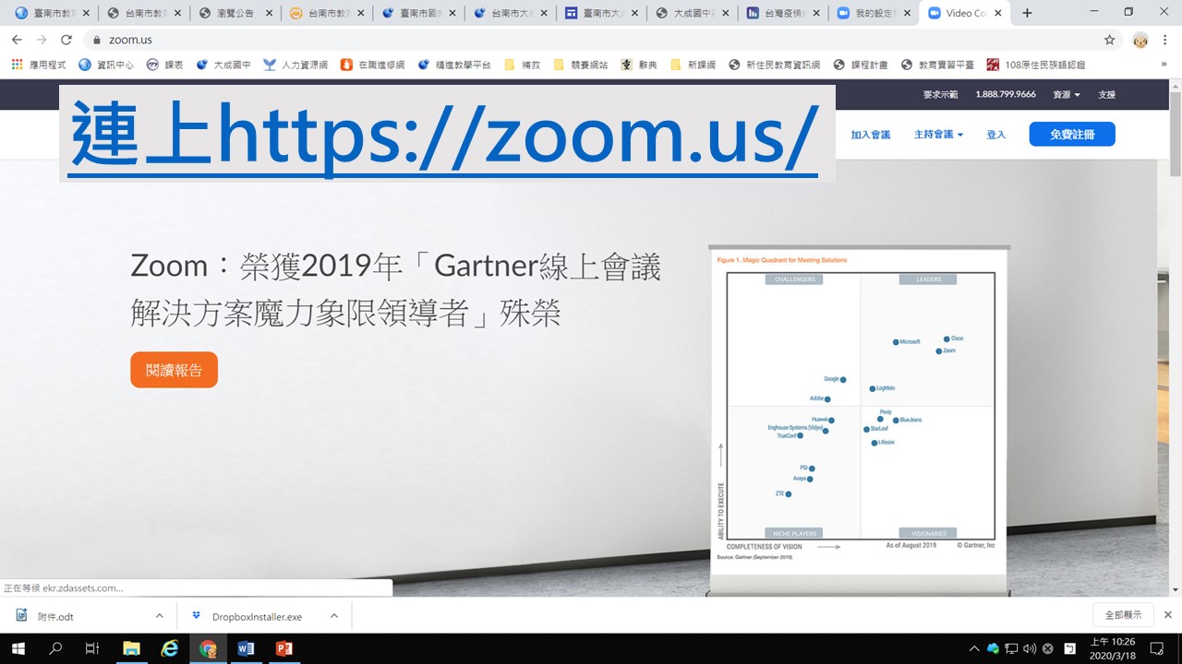Click the address bar showing zoom.us

coord(591,40)
